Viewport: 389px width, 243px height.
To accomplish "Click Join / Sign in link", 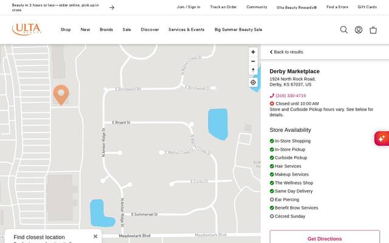I will click(x=188, y=7).
